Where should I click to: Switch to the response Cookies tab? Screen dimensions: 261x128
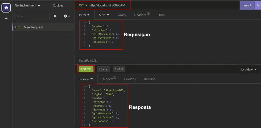tap(130, 79)
